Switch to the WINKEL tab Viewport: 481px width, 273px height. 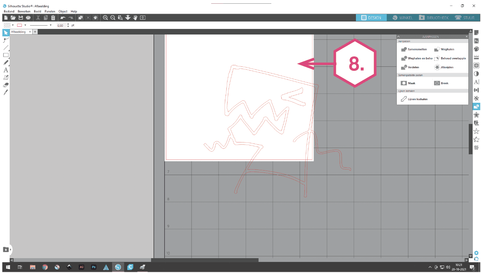pos(402,17)
